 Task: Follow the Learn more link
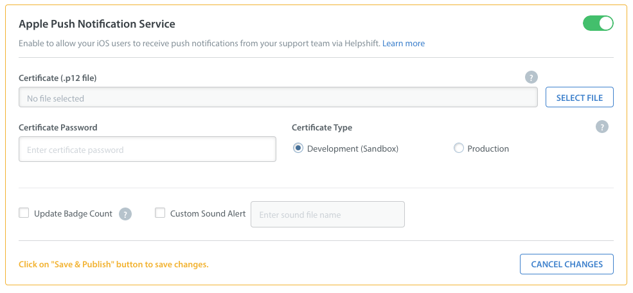click(x=404, y=43)
